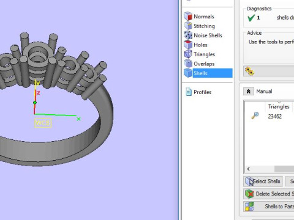Image resolution: width=294 pixels, height=220 pixels.
Task: Open the Triangles repair section
Action: click(x=200, y=54)
